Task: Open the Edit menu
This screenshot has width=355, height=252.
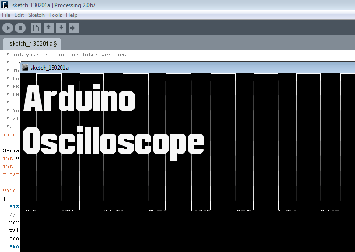Action: point(19,15)
